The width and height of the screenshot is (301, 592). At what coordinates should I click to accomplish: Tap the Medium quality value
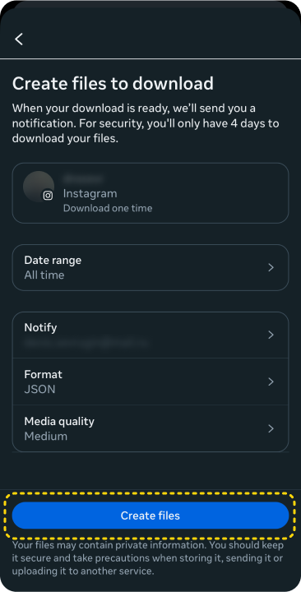46,436
